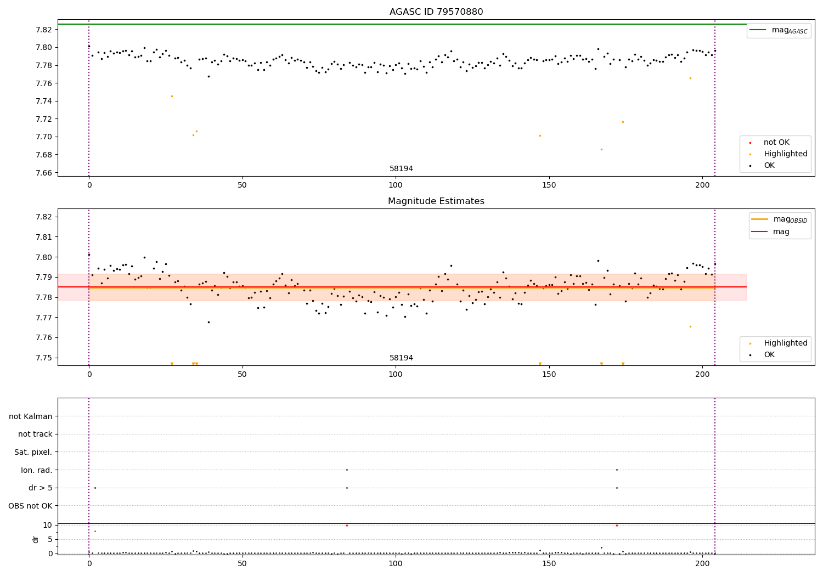The image size is (823, 576).
Task: Click the 'not track' axis label
Action: 35,434
